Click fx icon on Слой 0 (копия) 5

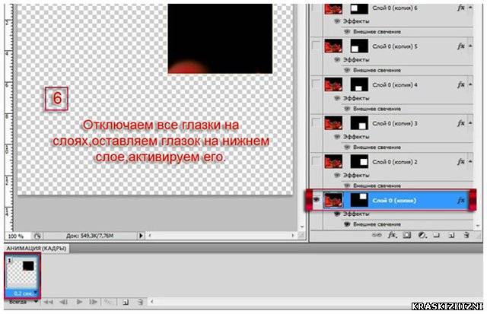point(461,46)
